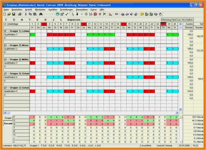Click the bar chart statistics icon
Image resolution: width=206 pixels, height=150 pixels.
(110, 14)
